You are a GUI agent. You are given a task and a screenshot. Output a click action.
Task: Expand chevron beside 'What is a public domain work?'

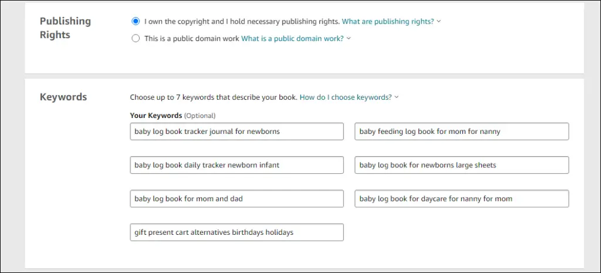349,38
